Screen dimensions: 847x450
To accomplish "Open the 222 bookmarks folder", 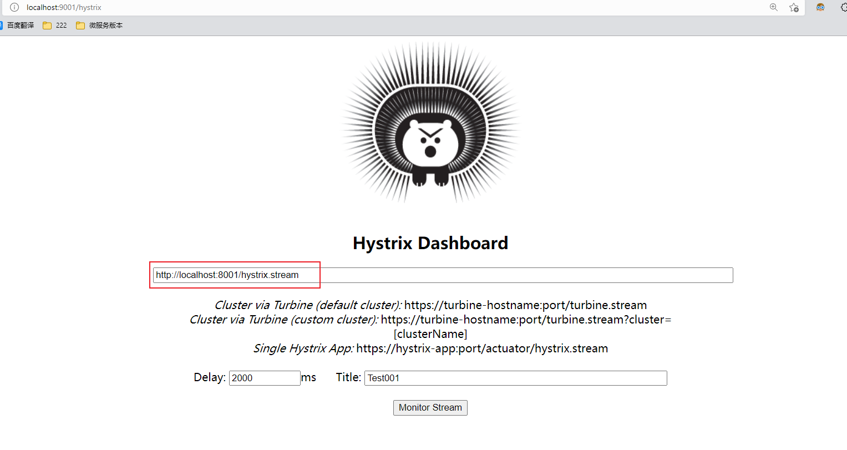I will 55,26.
